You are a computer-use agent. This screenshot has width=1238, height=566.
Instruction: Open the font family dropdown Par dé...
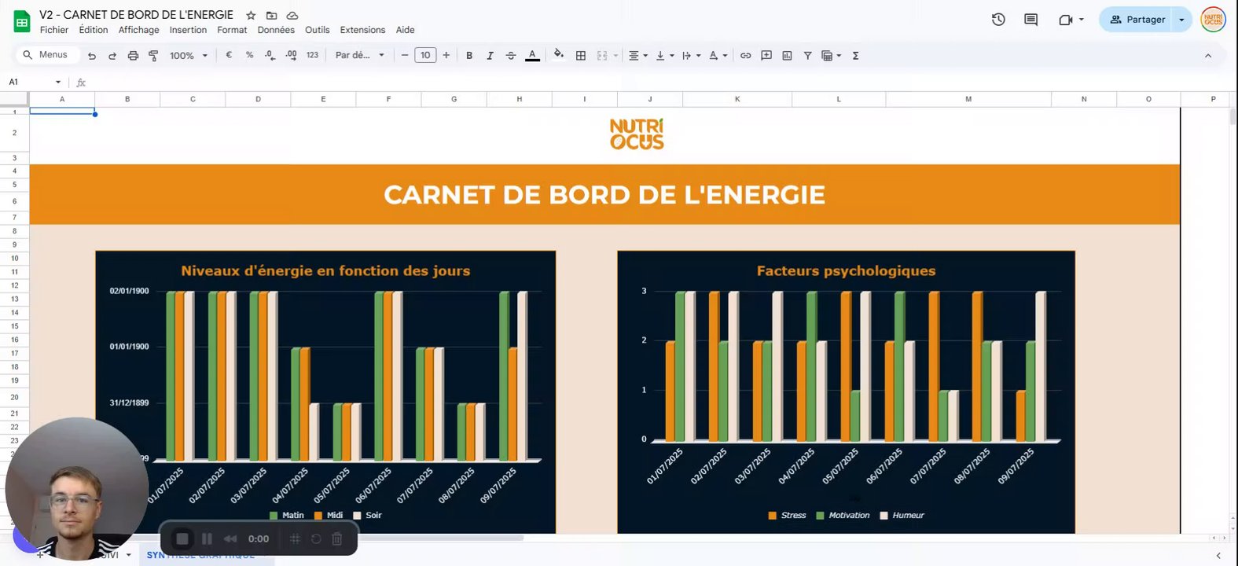pyautogui.click(x=359, y=55)
